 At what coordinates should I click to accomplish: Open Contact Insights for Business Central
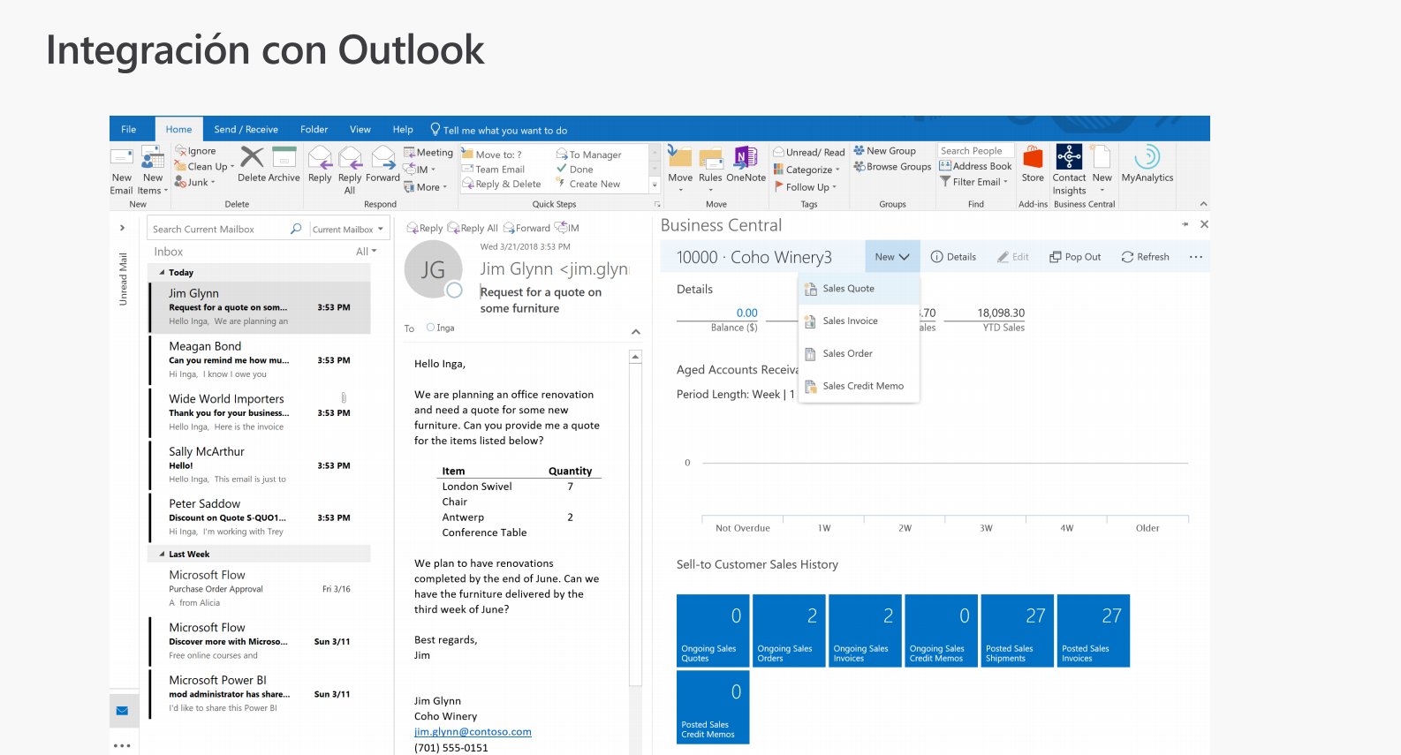1069,170
